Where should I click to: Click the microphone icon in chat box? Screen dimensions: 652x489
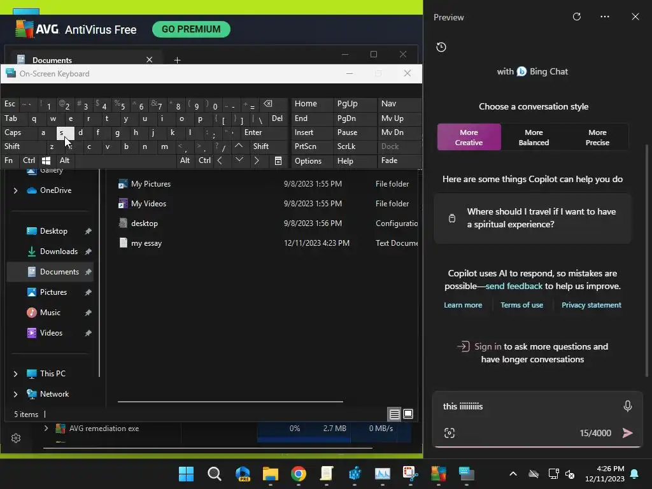pyautogui.click(x=627, y=406)
